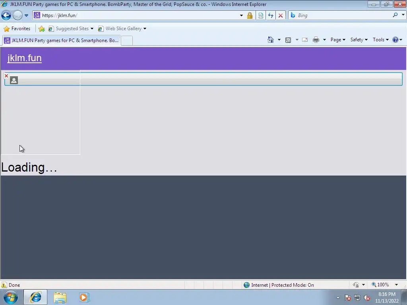Expand the zoom level dropdown arrow
This screenshot has height=305, width=407.
pyautogui.click(x=396, y=285)
